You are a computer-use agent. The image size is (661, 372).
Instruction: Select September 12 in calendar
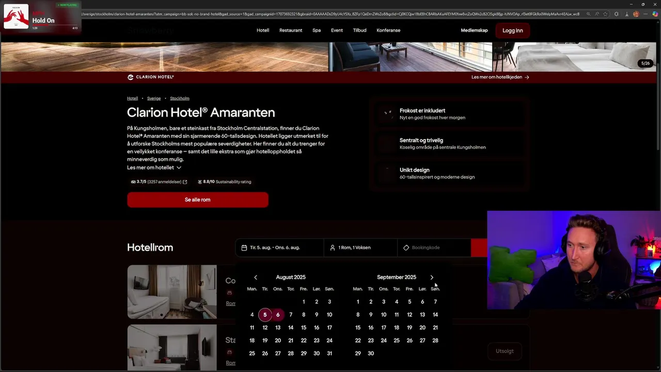pos(410,315)
